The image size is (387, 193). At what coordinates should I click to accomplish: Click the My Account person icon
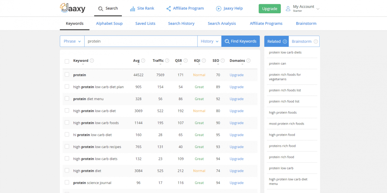coord(288,8)
